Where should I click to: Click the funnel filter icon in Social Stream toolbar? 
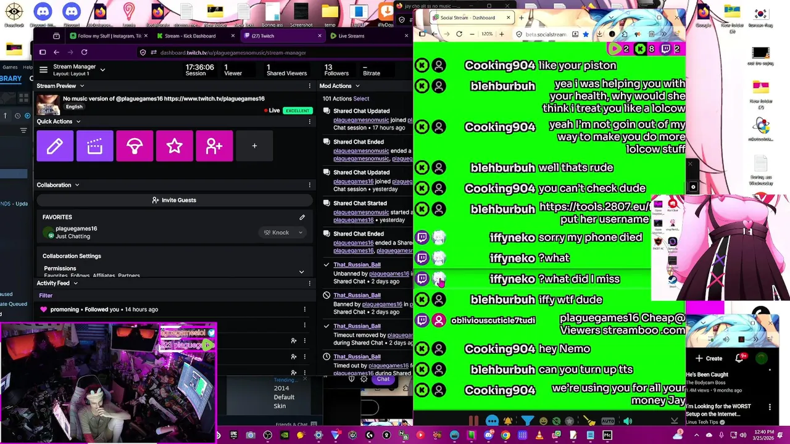tap(526, 421)
